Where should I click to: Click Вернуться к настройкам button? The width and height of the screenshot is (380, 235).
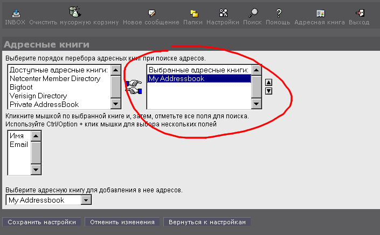point(207,222)
